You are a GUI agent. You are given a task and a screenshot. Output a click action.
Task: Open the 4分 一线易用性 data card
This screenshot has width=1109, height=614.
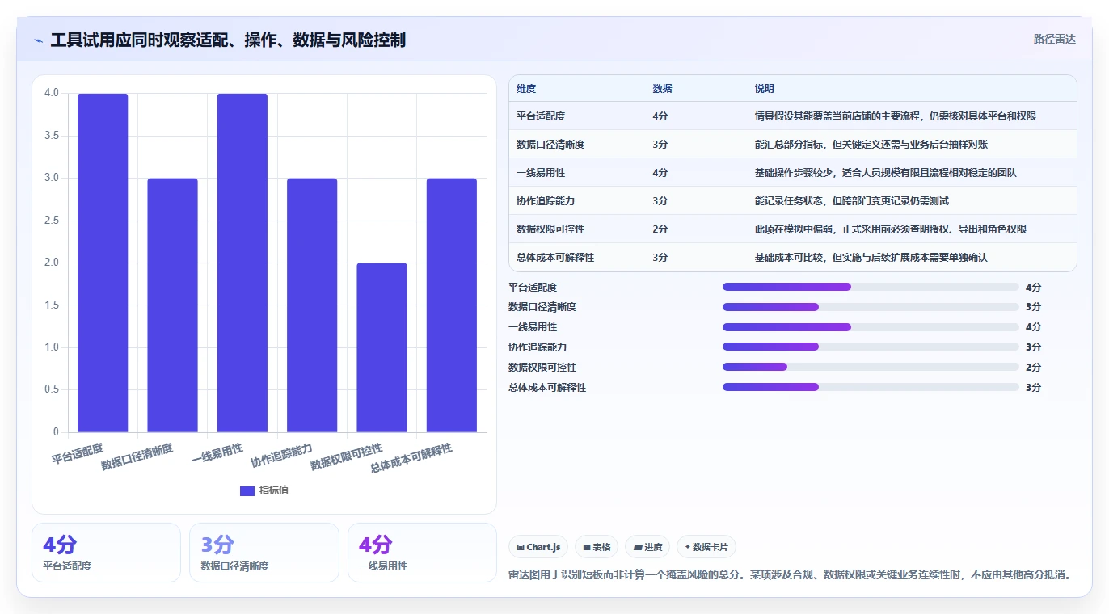coord(422,553)
